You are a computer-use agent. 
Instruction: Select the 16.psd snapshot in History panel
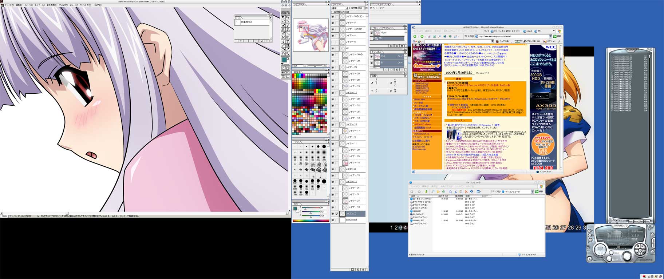(x=387, y=33)
